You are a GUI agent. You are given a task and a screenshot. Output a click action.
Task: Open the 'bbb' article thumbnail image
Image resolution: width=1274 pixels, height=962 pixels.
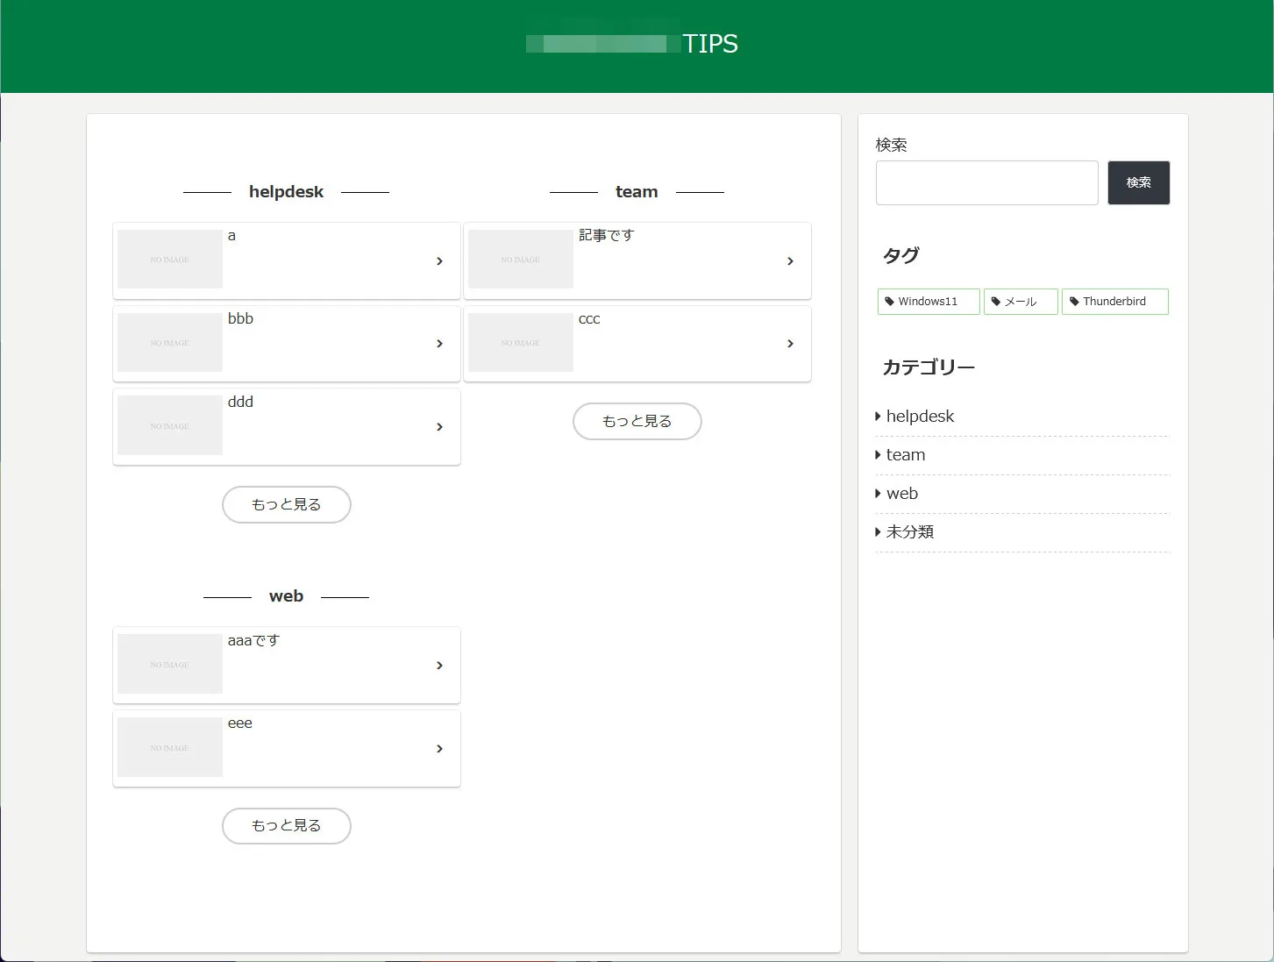tap(170, 343)
